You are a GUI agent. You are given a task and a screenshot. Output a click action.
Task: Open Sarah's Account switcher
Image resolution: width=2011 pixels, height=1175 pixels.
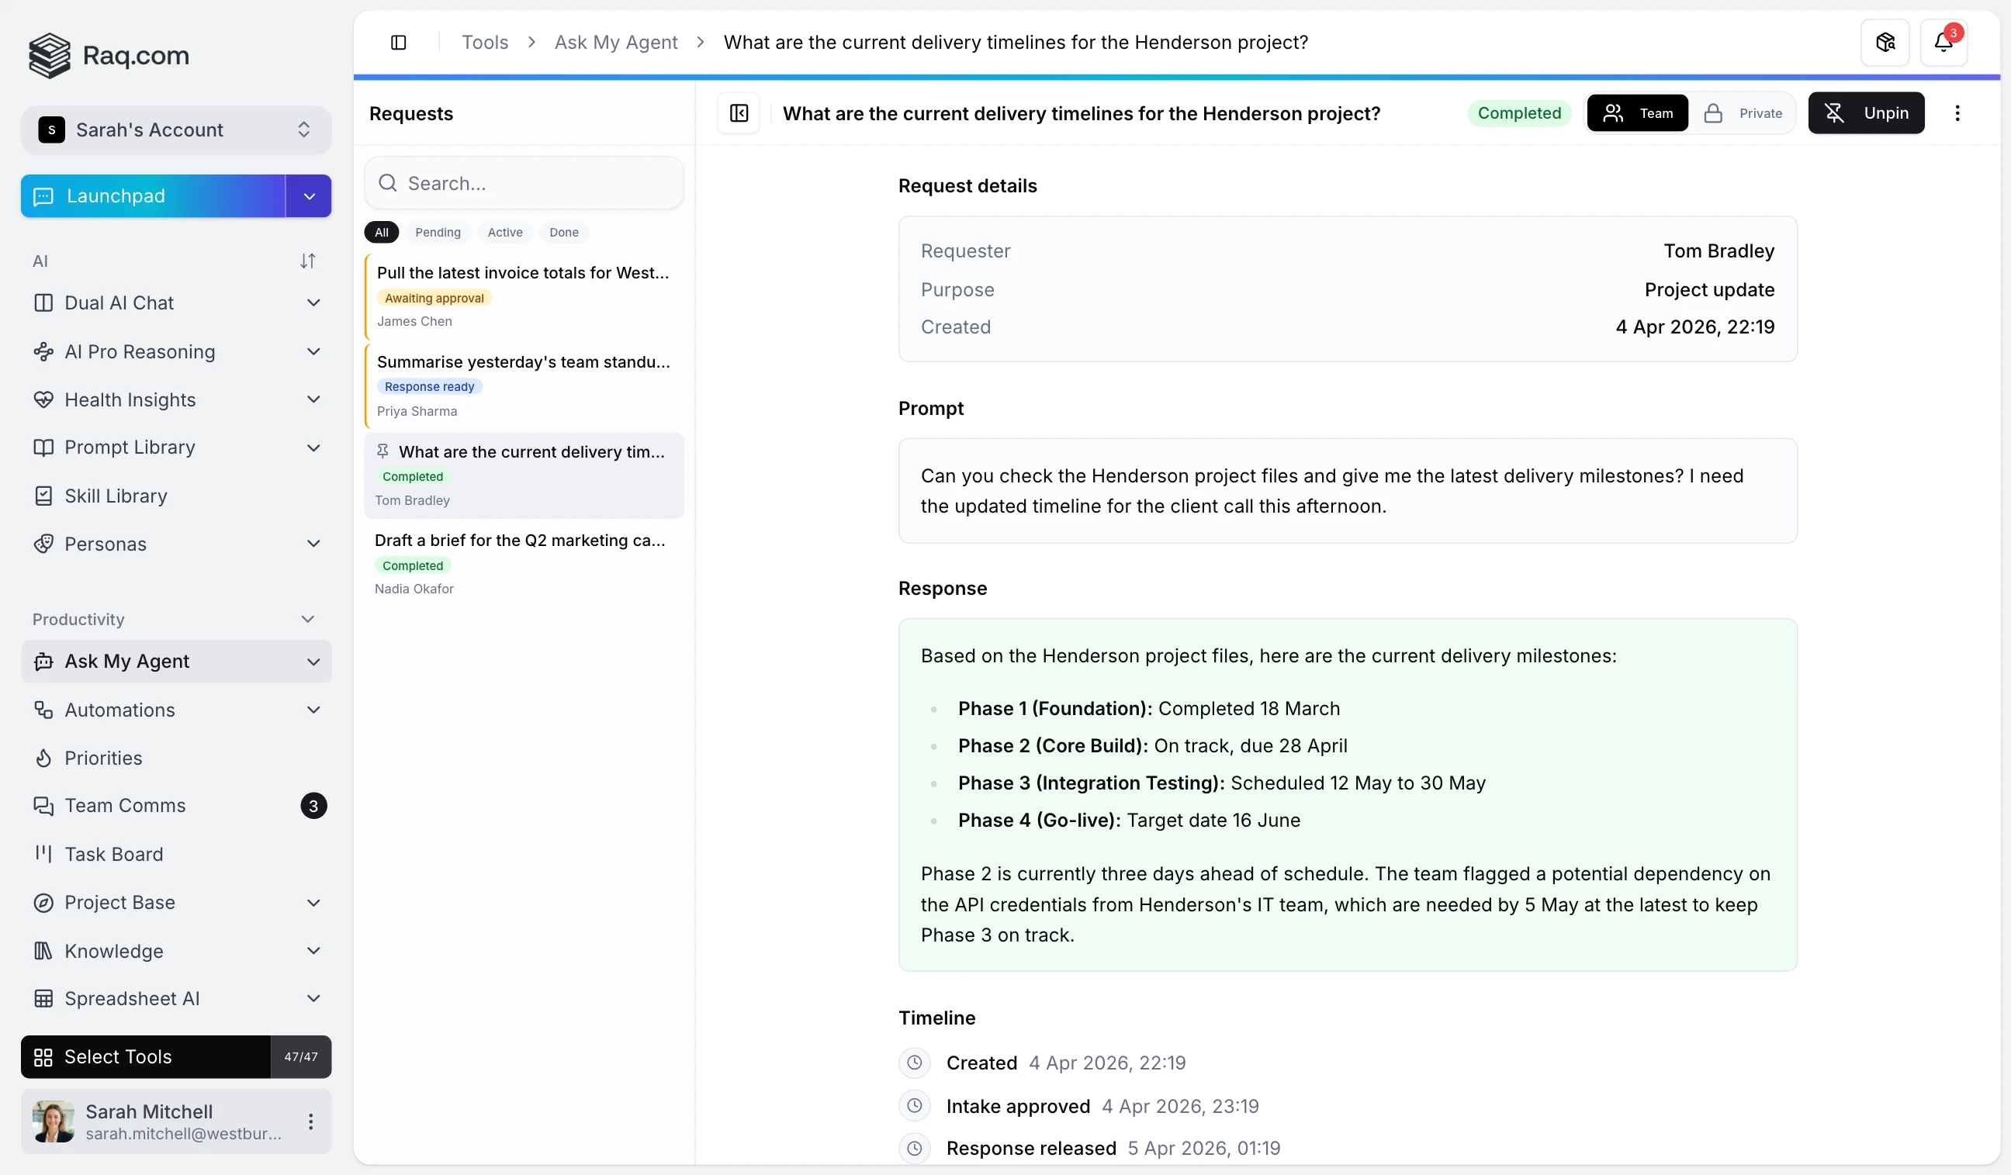[x=175, y=130]
